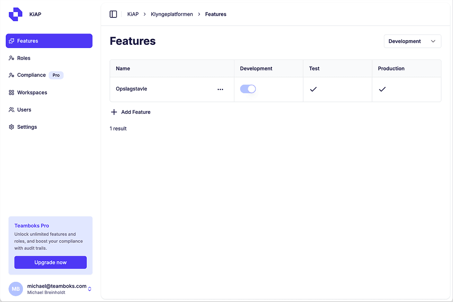Click the KiAP breadcrumb link
Viewport: 453px width, 302px height.
point(133,14)
